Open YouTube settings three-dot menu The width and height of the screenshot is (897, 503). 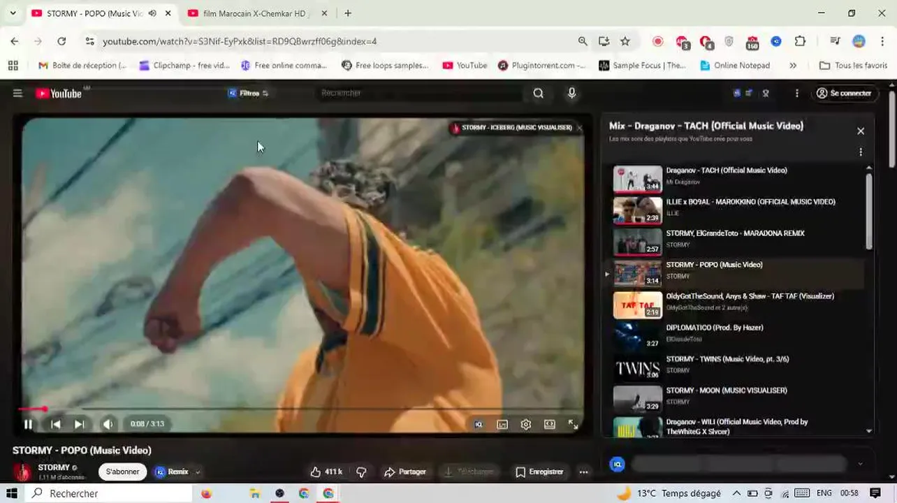click(796, 93)
